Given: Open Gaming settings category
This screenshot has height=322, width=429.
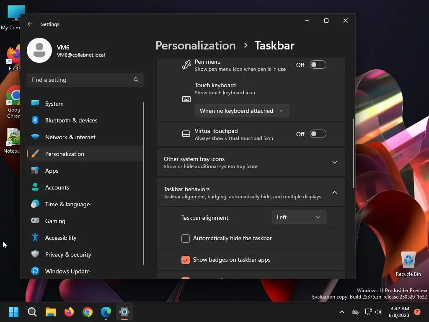Looking at the screenshot, I should point(85,221).
